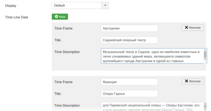
Task: Open the Display dropdown arrow
Action: [x=105, y=5]
